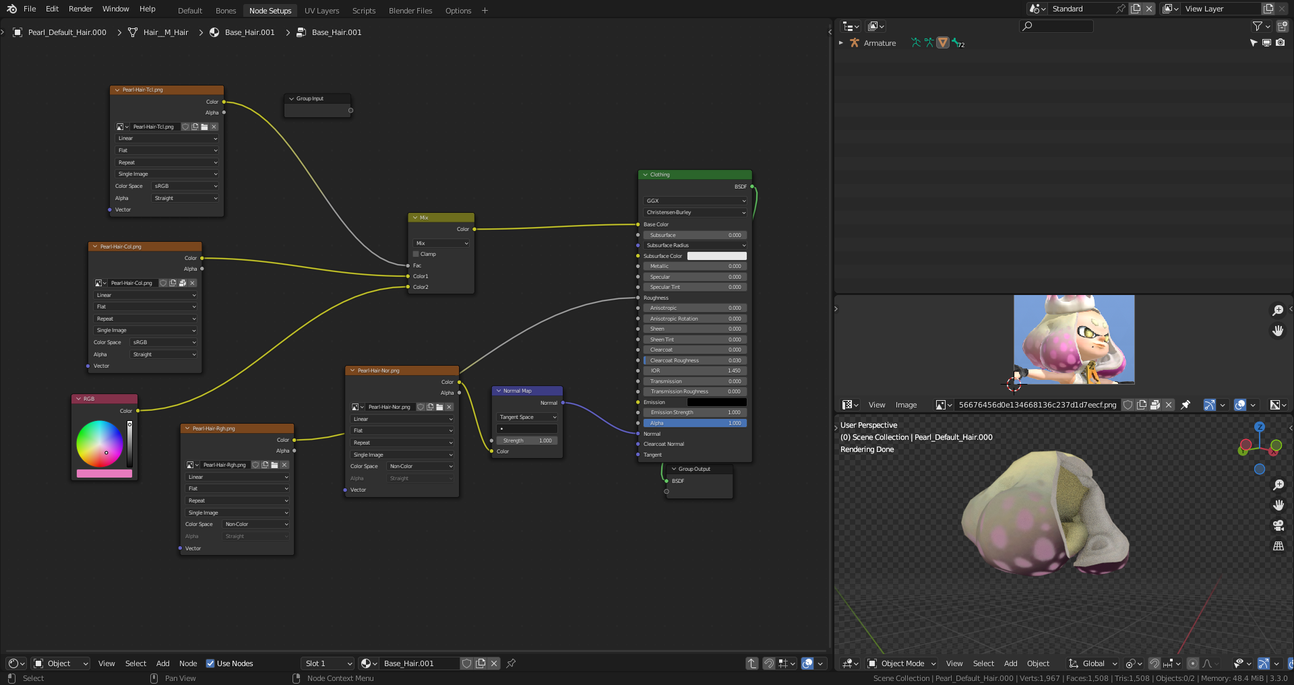The width and height of the screenshot is (1294, 685).
Task: Pin the image in the image editor header
Action: pyautogui.click(x=1185, y=405)
